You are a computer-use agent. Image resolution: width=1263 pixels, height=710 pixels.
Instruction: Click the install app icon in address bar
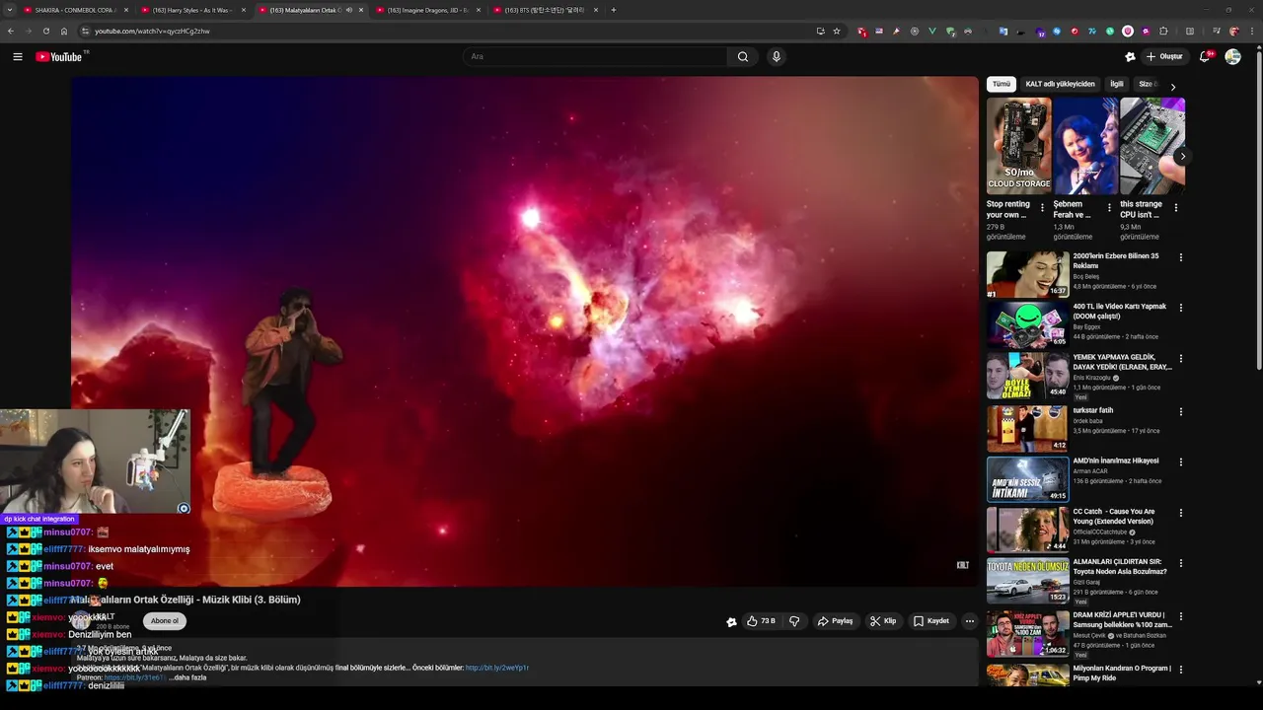(x=820, y=31)
